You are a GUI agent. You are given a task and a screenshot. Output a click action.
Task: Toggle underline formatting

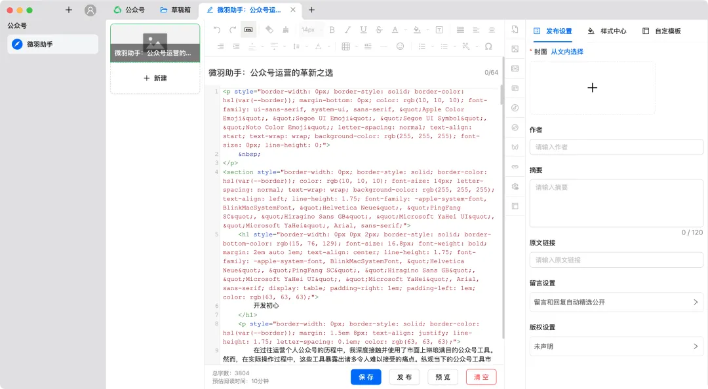(363, 29)
